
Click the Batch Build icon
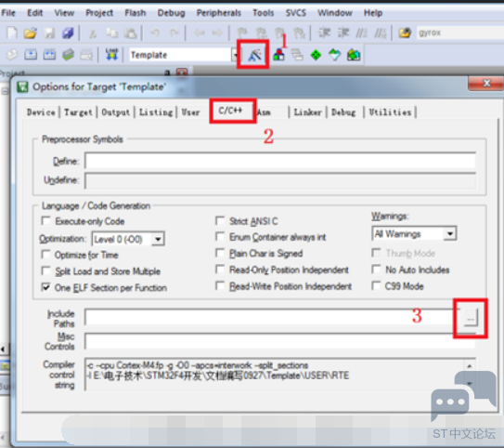point(68,55)
